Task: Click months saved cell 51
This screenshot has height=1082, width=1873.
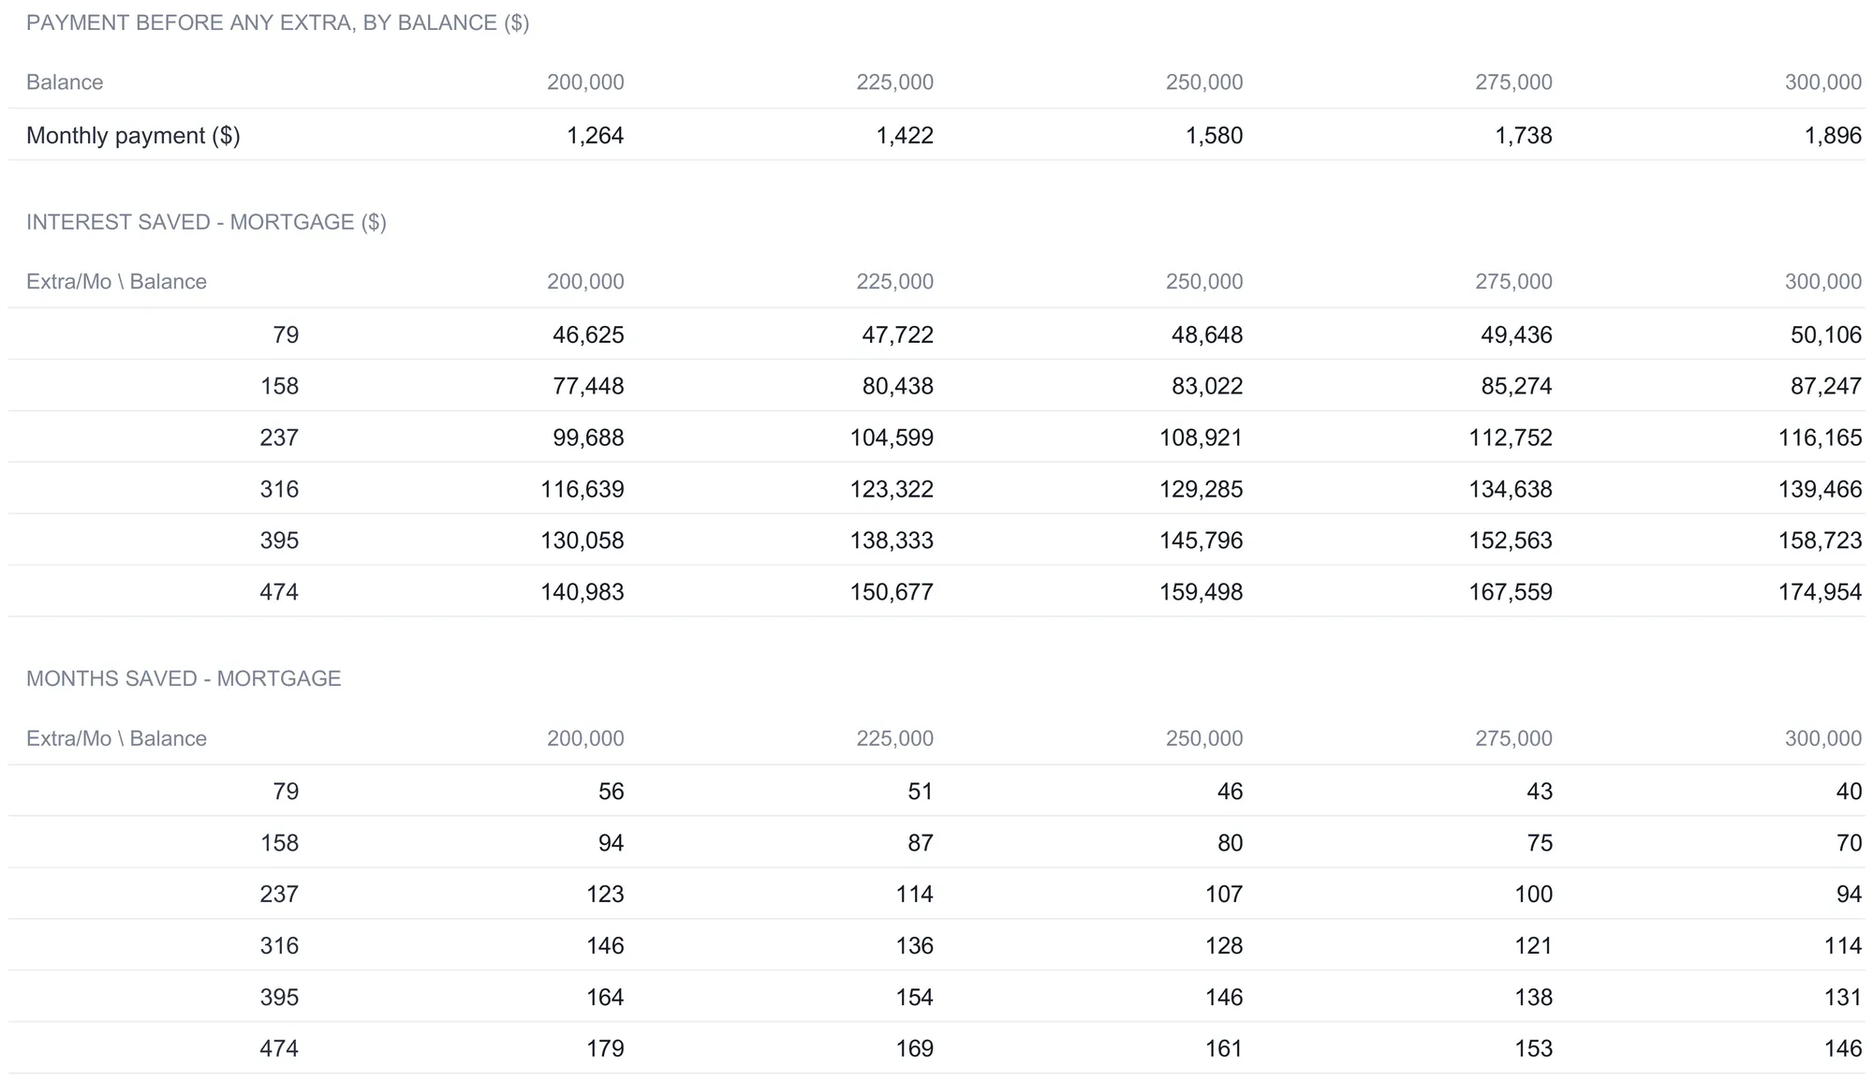Action: pyautogui.click(x=921, y=792)
